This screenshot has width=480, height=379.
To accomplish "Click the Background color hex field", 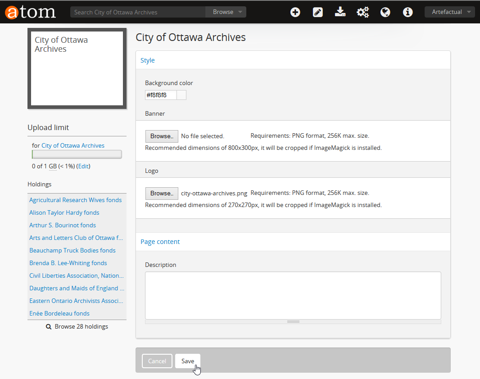I will (161, 95).
